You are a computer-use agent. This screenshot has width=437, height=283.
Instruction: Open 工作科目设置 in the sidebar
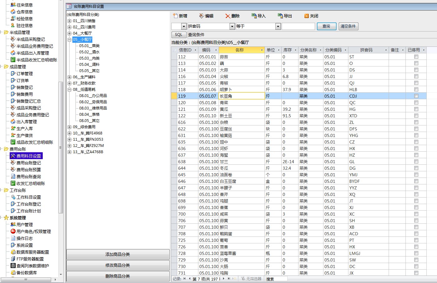click(x=28, y=197)
